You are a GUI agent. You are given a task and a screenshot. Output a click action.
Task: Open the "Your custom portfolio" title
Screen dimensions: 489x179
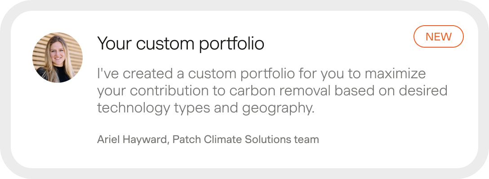point(181,43)
